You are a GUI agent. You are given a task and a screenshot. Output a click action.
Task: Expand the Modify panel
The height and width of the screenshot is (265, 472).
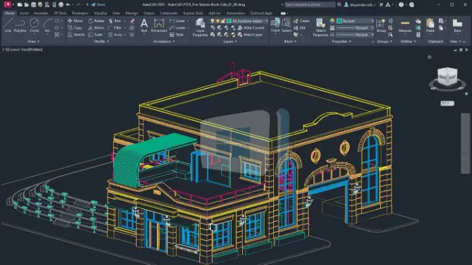(101, 41)
